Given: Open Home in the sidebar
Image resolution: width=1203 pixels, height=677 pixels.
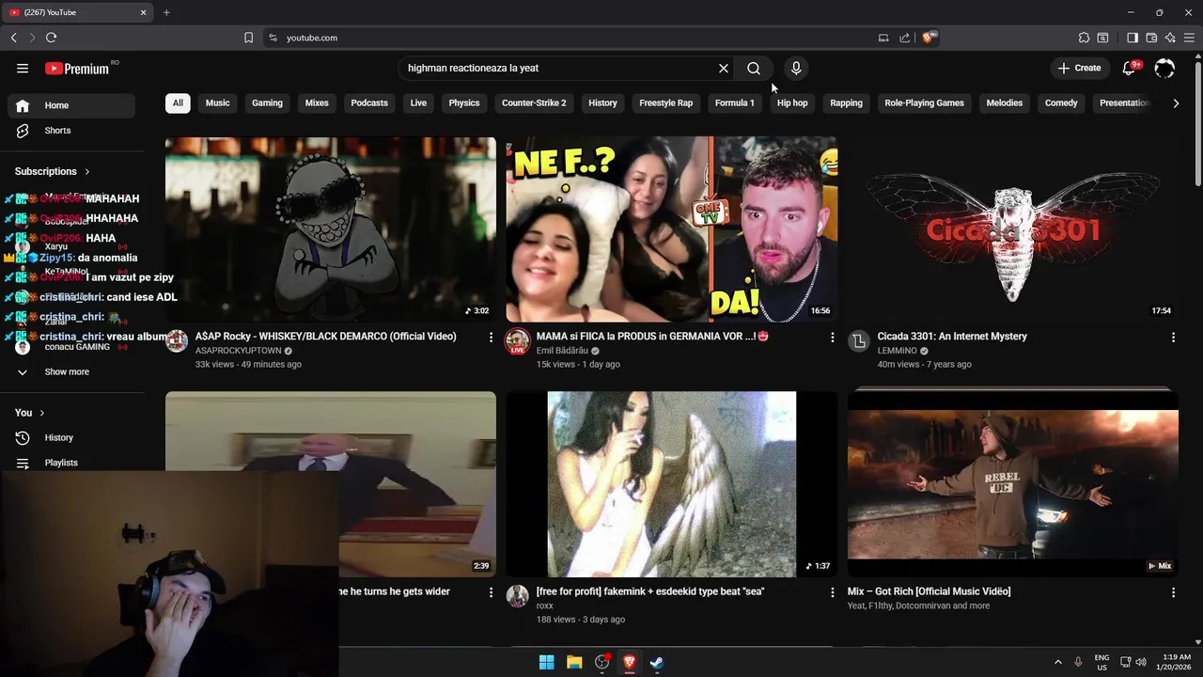Looking at the screenshot, I should (x=71, y=105).
